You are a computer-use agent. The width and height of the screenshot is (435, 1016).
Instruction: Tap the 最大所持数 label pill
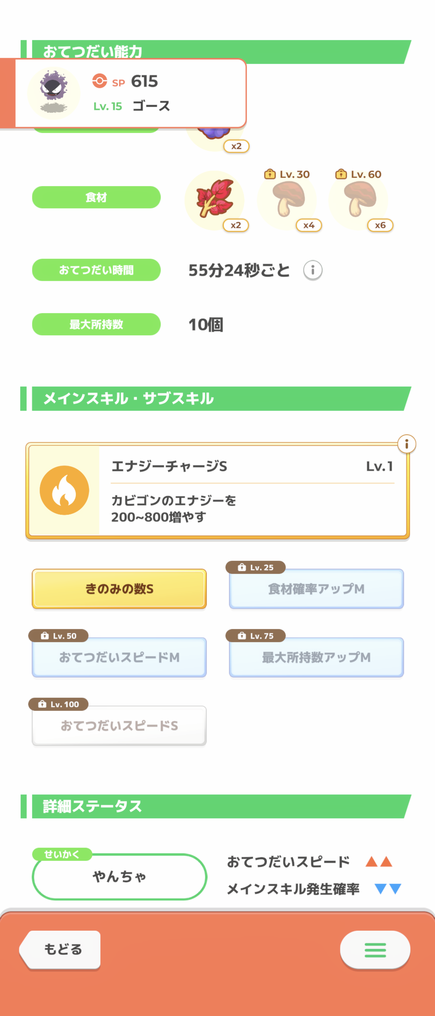(x=96, y=324)
